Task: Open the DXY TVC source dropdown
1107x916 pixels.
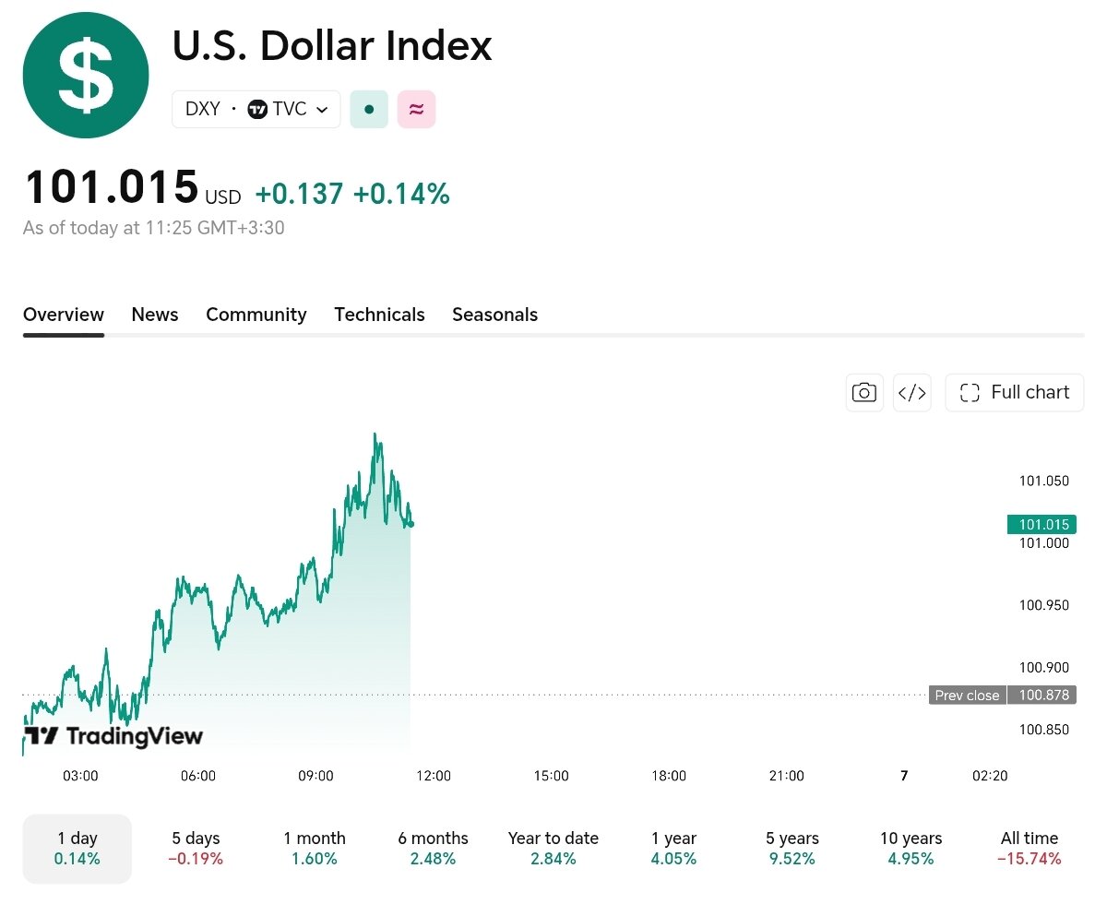Action: click(x=256, y=109)
